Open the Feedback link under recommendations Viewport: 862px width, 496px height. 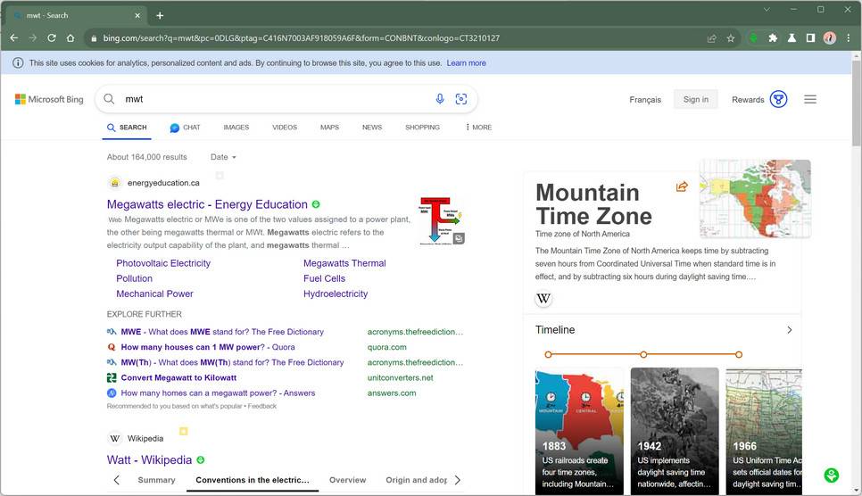point(262,407)
